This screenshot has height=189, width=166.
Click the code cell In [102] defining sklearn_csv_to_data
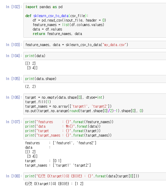(95, 20)
